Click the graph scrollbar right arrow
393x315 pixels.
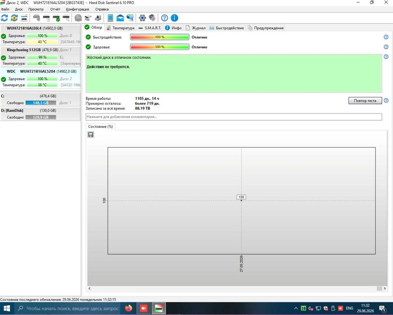(x=385, y=288)
